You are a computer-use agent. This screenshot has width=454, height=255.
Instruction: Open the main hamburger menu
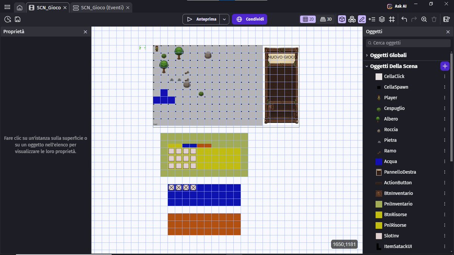click(x=7, y=7)
